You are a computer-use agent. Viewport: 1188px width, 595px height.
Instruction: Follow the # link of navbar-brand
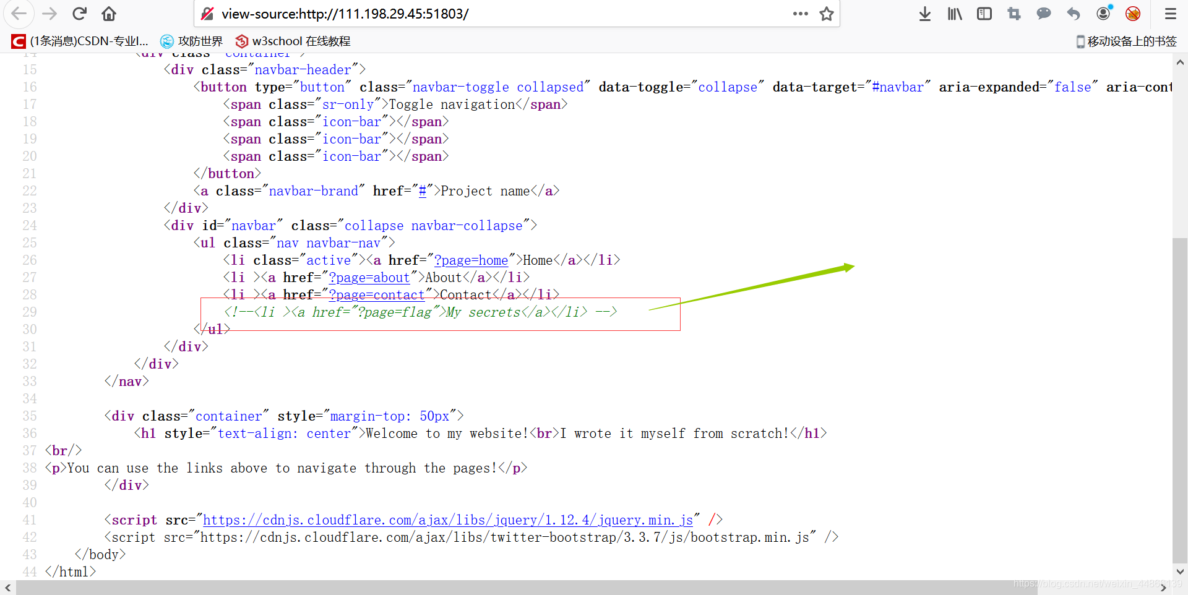[x=423, y=191]
